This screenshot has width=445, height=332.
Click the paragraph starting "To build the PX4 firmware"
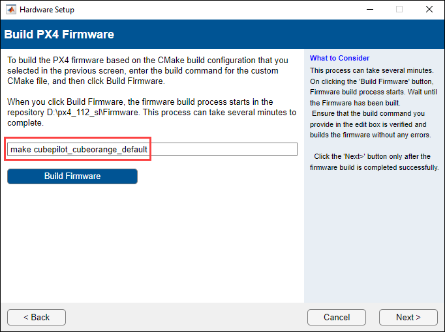tap(143, 70)
